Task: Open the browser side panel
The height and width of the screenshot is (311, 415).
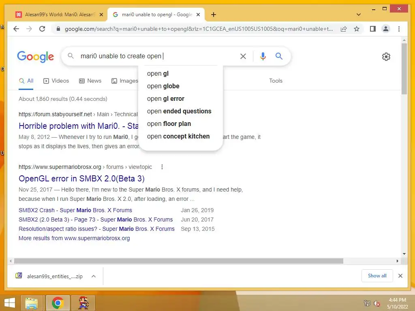Action: [x=373, y=29]
